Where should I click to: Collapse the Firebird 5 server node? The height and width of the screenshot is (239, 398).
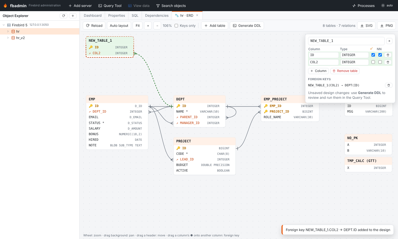[x=4, y=25]
